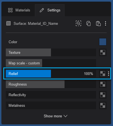
Task: Open the Texture map checkerboard icon
Action: (x=103, y=52)
